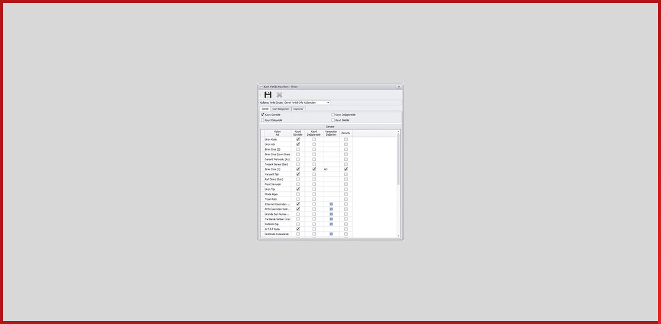Toggle Zorunlu checkbox for Ürün Kodu row
Viewport: 661px width, 324px height.
click(346, 139)
